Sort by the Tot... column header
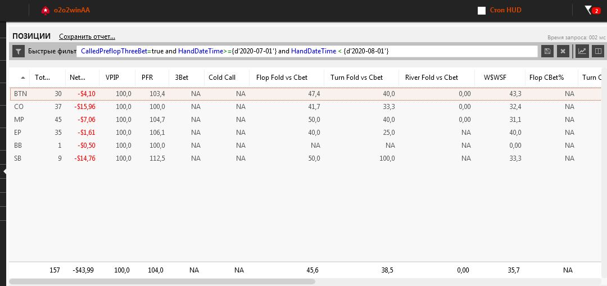 47,78
